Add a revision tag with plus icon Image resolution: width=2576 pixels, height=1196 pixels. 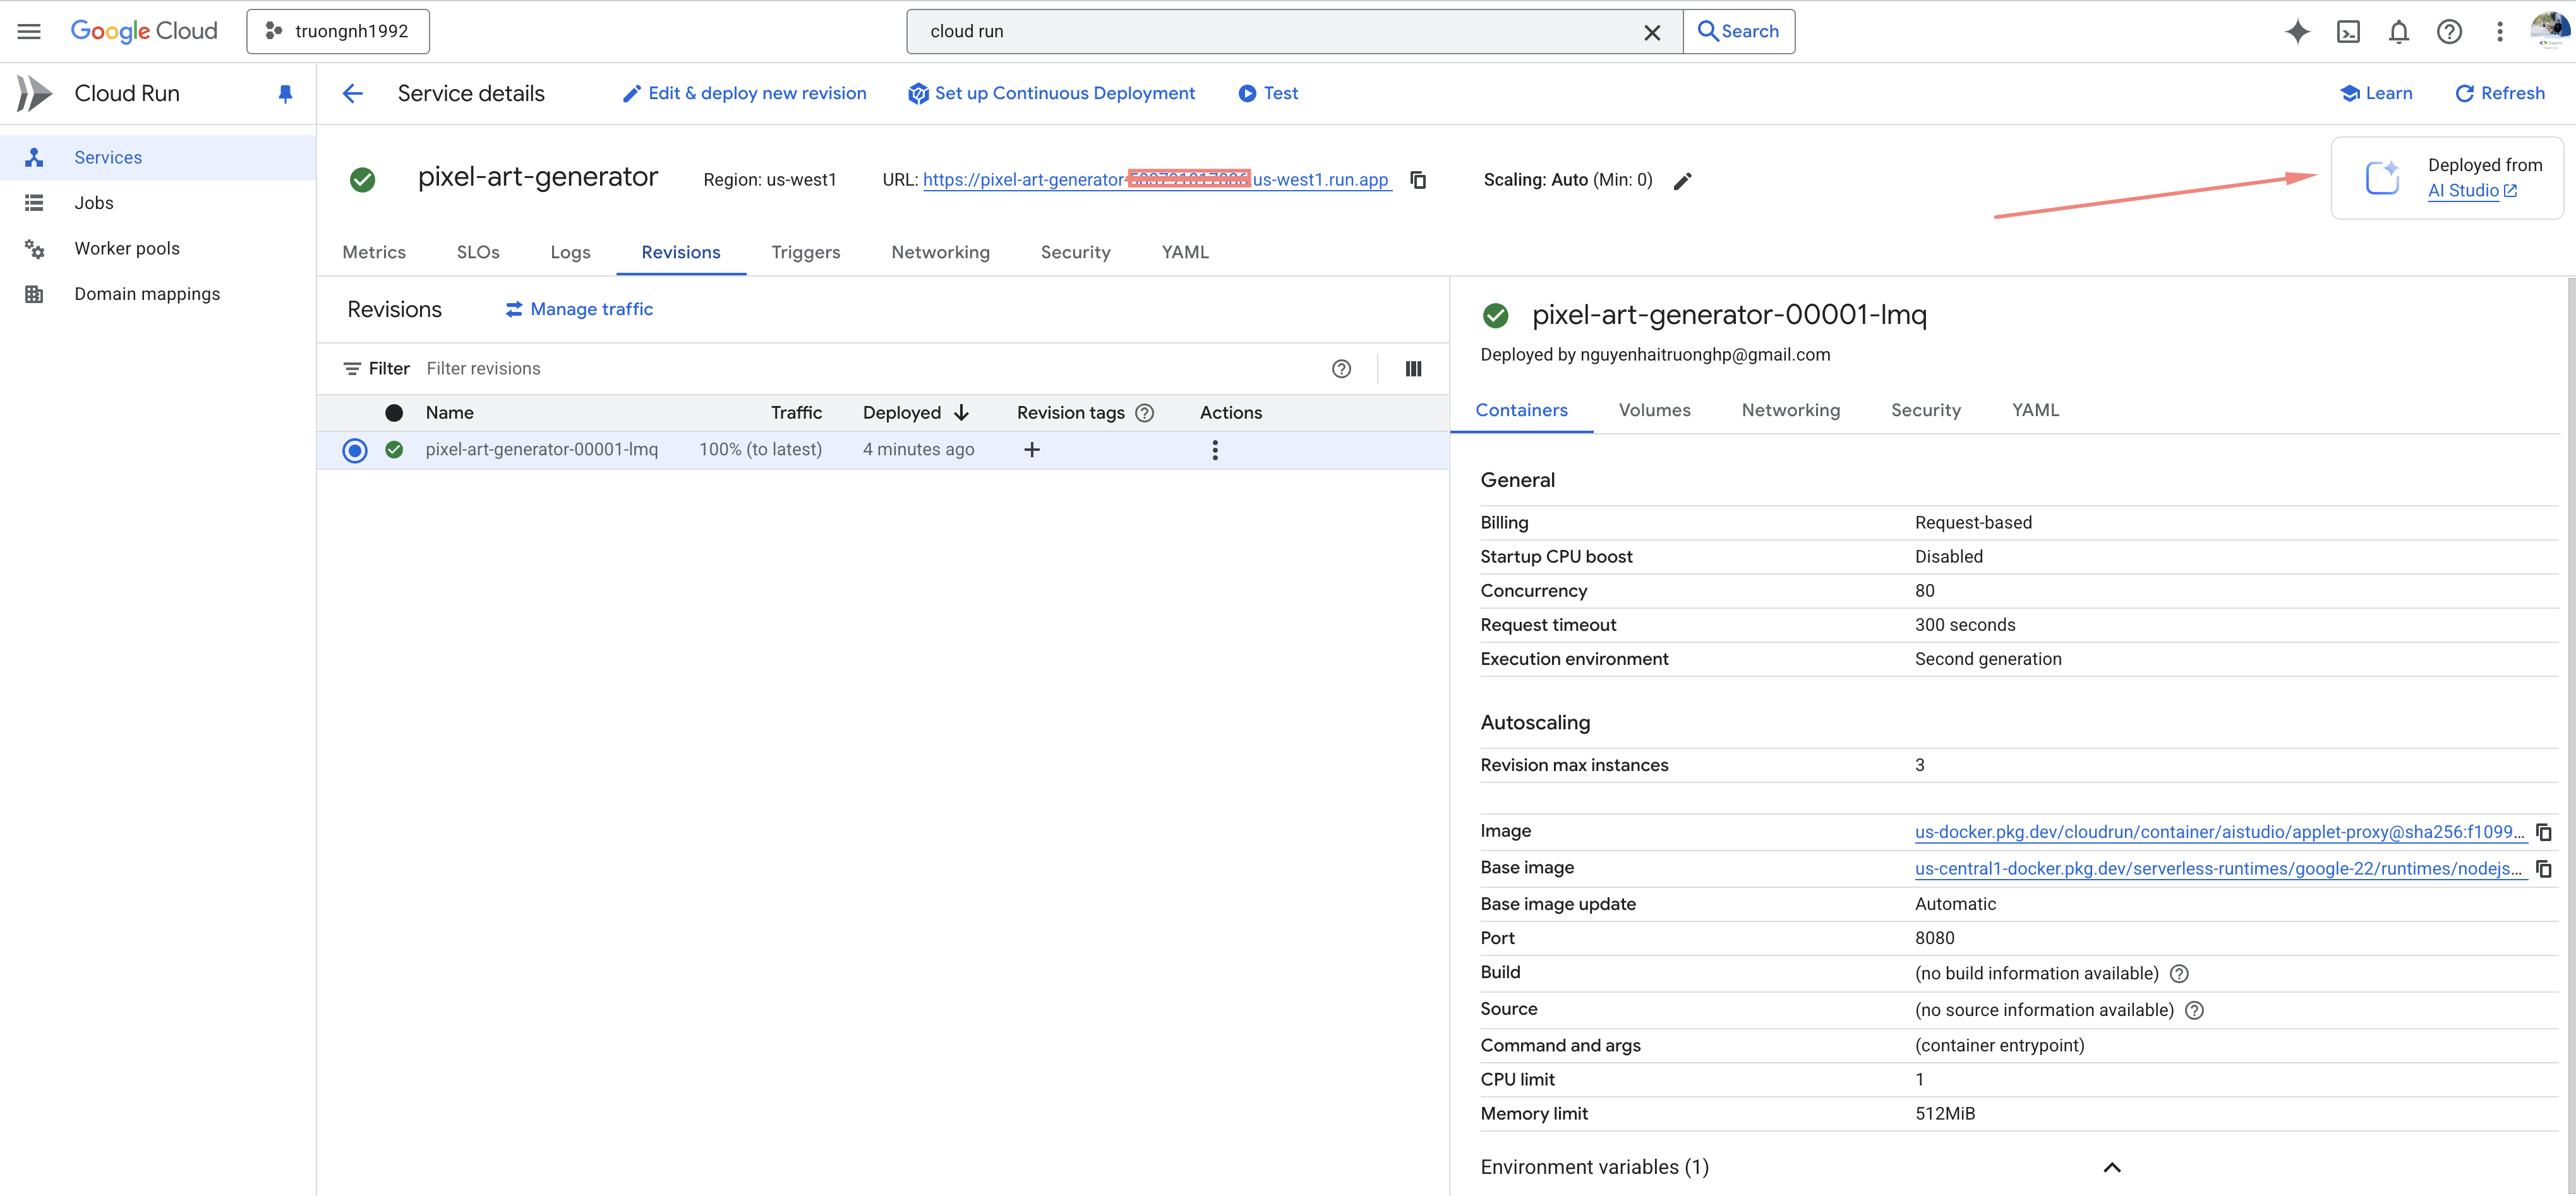click(1032, 450)
